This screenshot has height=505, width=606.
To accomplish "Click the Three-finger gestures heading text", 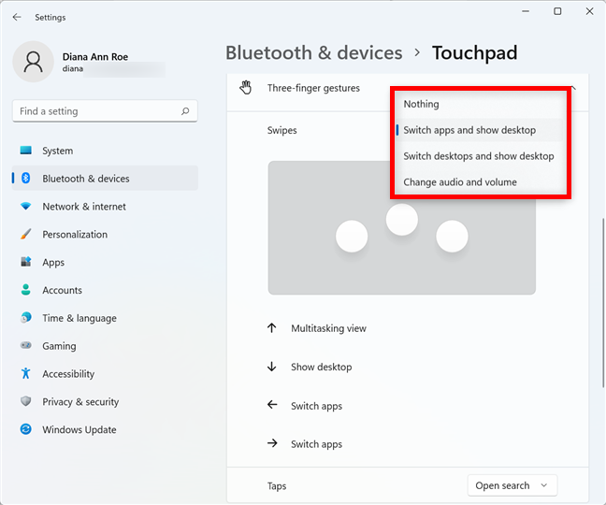I will [x=313, y=88].
